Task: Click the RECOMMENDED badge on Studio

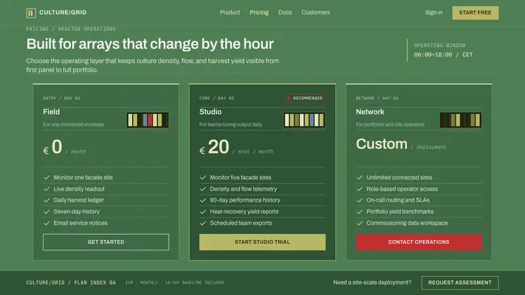Action: (304, 98)
